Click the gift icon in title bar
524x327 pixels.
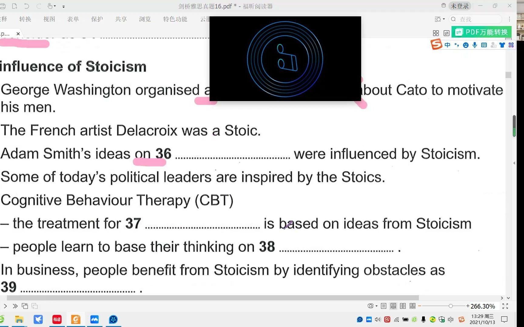[443, 5]
